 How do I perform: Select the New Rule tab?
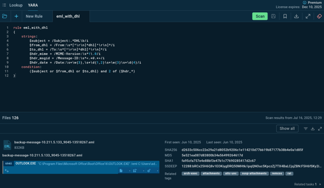coord(34,16)
